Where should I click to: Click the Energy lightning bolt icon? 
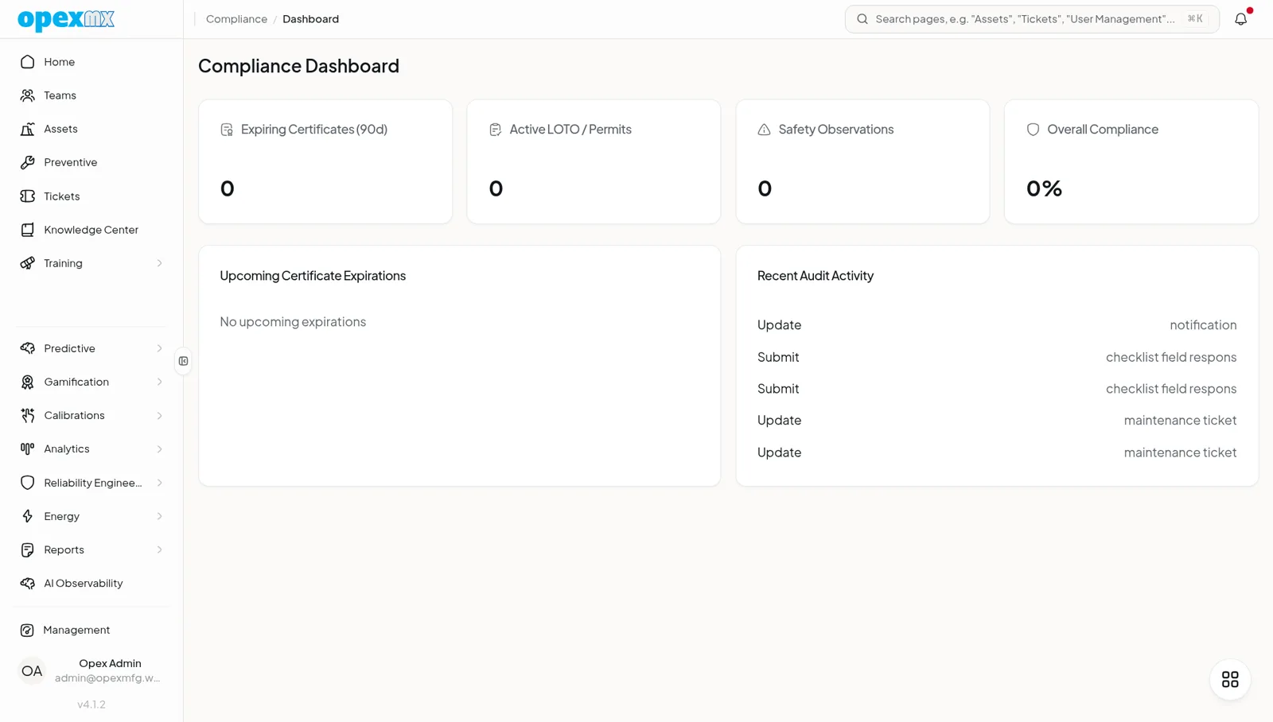coord(28,516)
